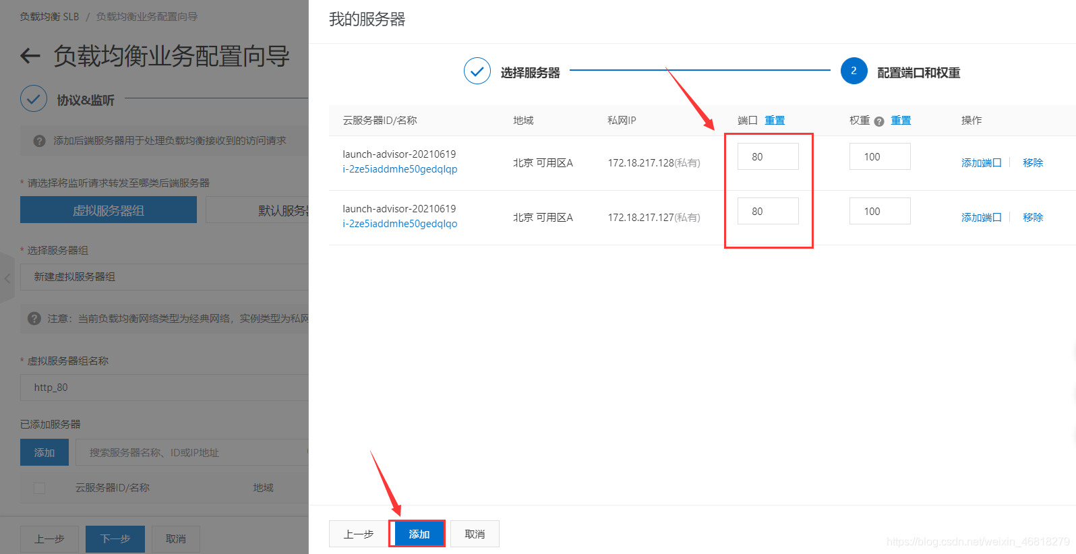Select the 虚拟服务器组 tab
This screenshot has width=1076, height=554.
109,210
